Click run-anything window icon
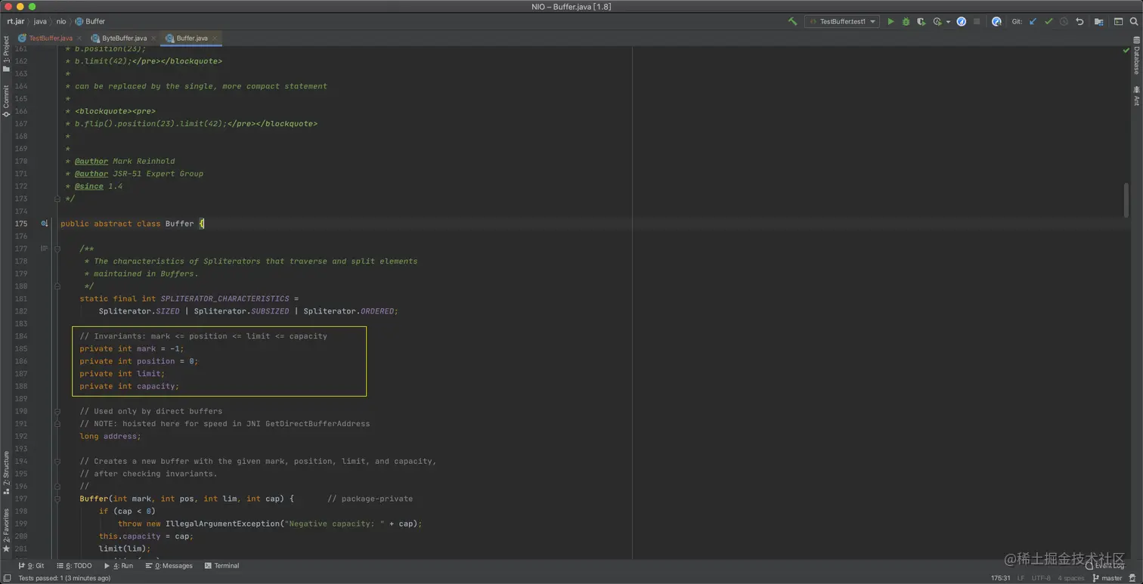Image resolution: width=1143 pixels, height=584 pixels. (1118, 22)
